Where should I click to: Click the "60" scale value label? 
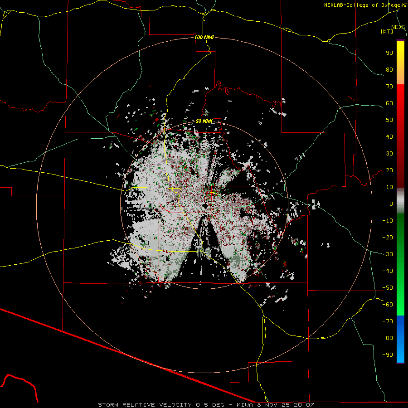coord(389,103)
